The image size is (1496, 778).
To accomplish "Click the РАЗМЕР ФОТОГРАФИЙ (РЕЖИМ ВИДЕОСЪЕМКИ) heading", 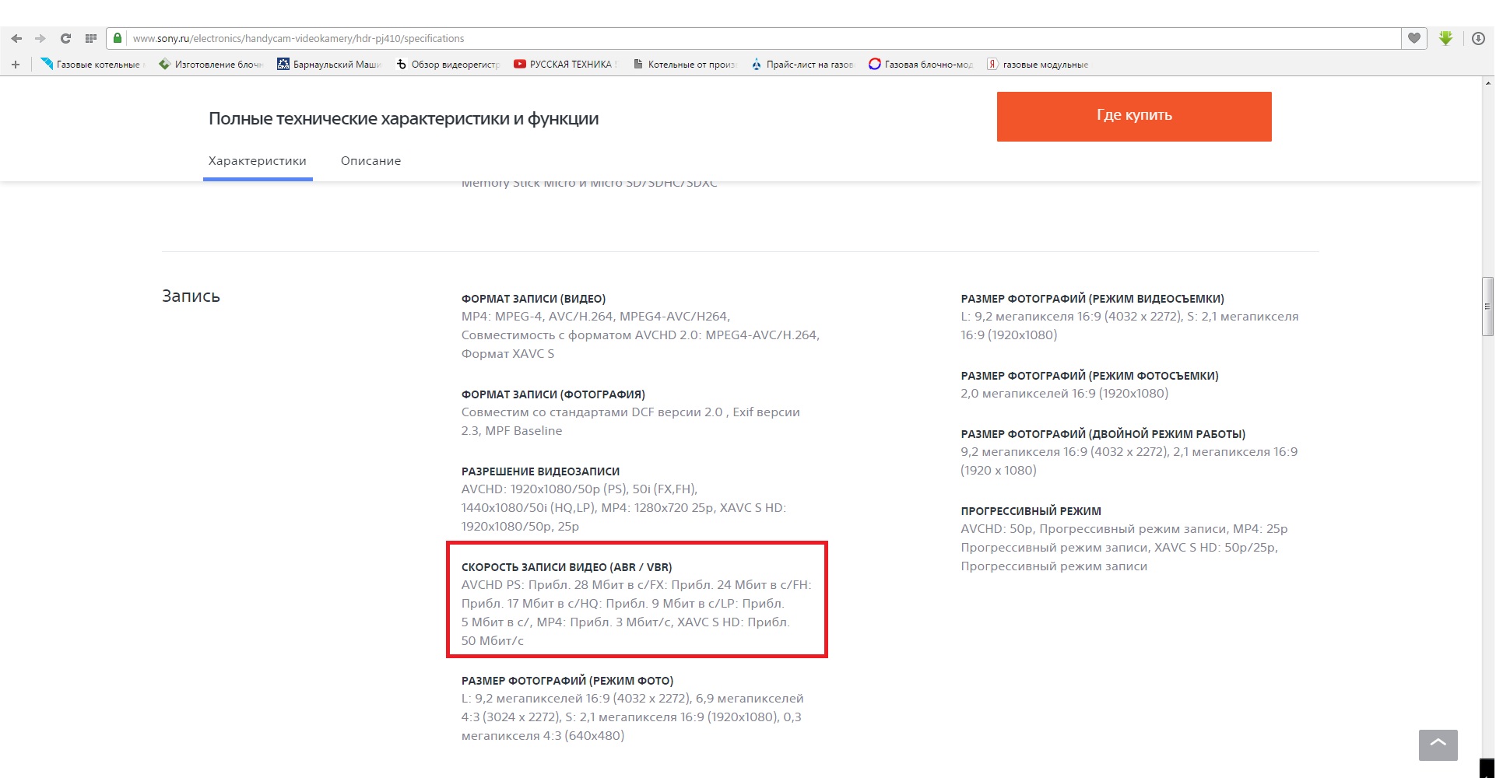I will 1092,299.
